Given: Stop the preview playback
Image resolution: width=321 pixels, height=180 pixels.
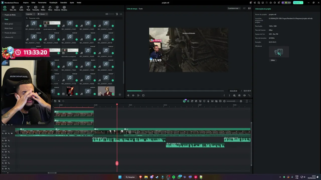Looking at the screenshot, I should (143, 95).
